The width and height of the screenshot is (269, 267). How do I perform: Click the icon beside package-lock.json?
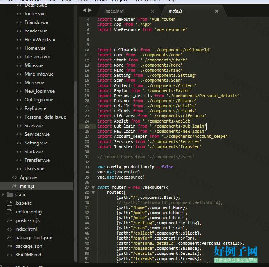[x=10, y=238]
